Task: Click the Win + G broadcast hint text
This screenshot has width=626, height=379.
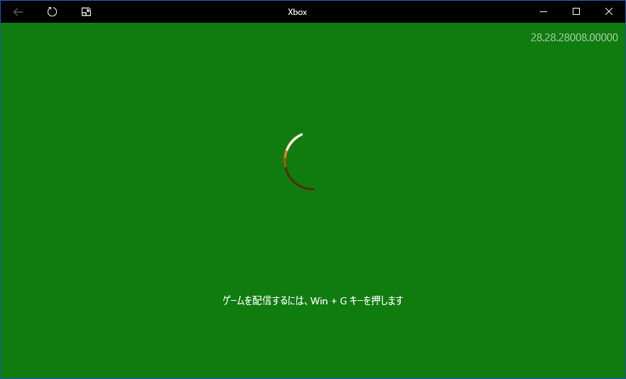Action: pos(313,300)
